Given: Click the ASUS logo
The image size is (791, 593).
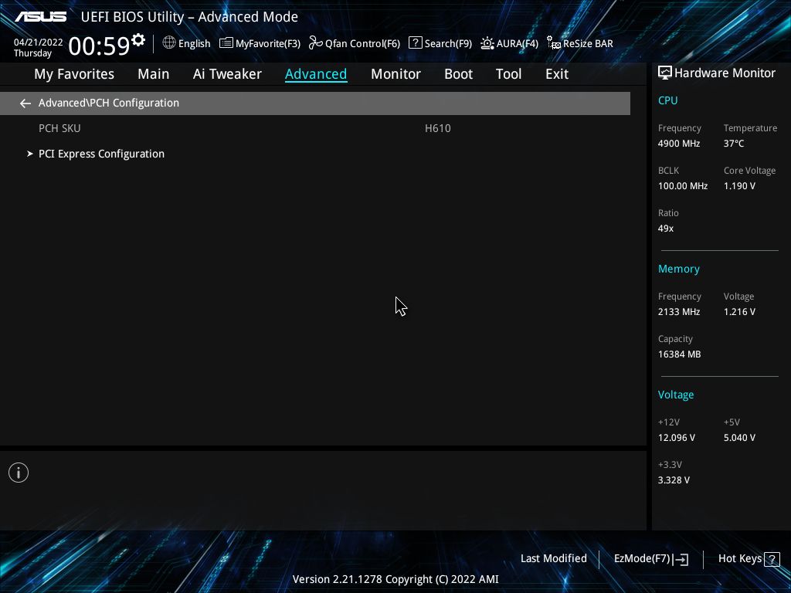Looking at the screenshot, I should point(40,17).
